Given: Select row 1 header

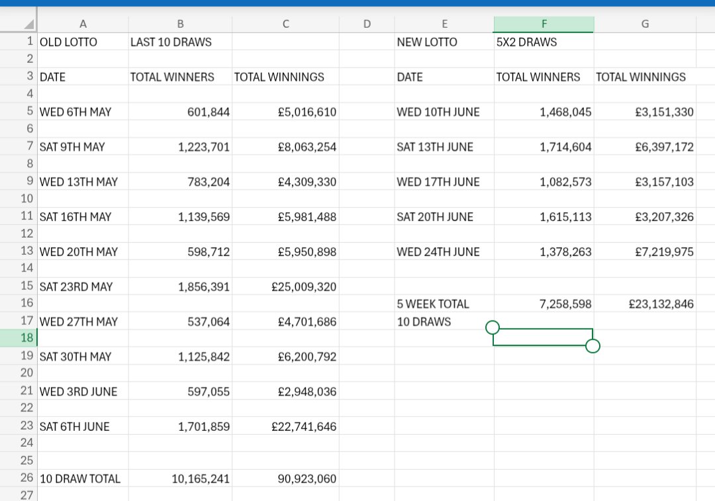Looking at the screenshot, I should (x=19, y=42).
